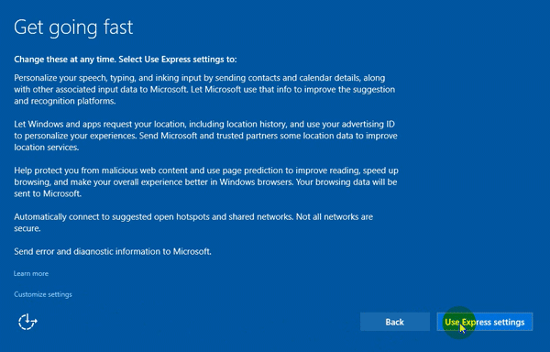Click the Use Express settings button
Viewport: 550px width, 352px height.
tap(484, 322)
